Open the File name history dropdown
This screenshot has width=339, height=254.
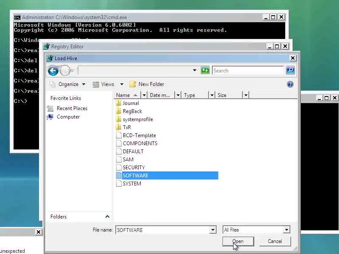213,230
